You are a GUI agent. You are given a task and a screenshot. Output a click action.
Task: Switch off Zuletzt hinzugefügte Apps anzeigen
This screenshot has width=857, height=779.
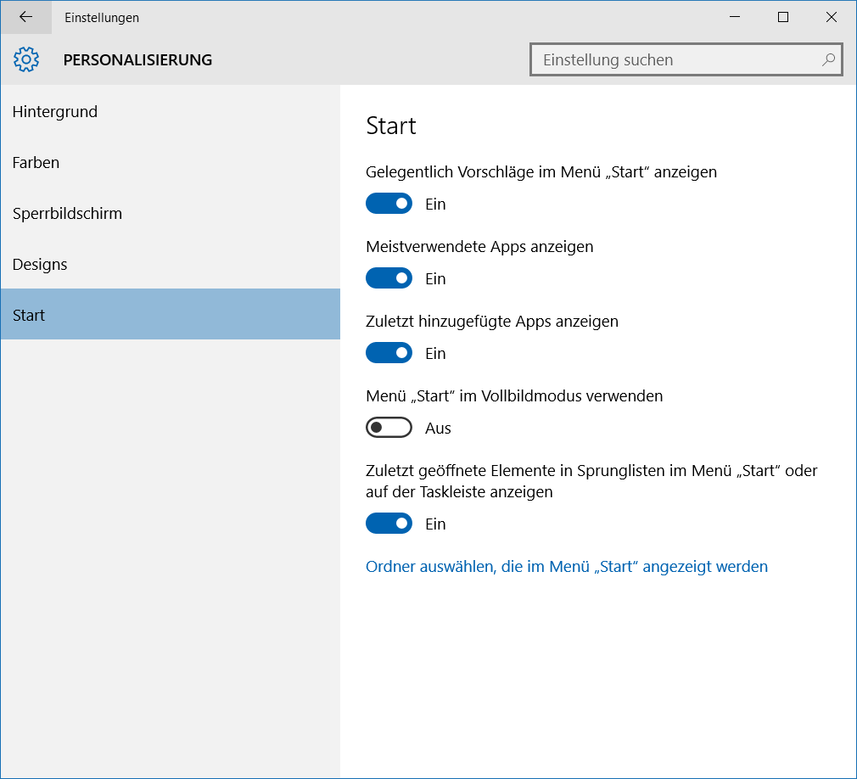tap(389, 353)
